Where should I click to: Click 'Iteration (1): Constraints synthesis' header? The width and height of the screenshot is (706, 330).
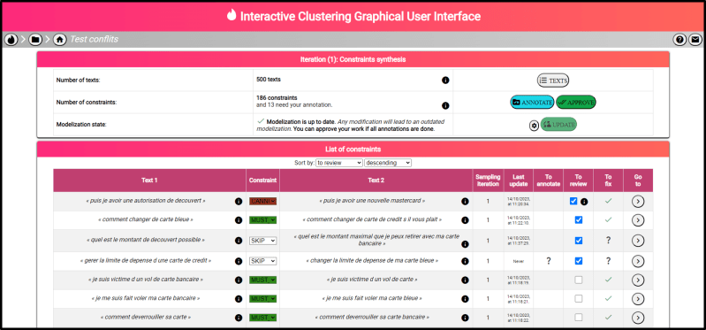point(353,59)
